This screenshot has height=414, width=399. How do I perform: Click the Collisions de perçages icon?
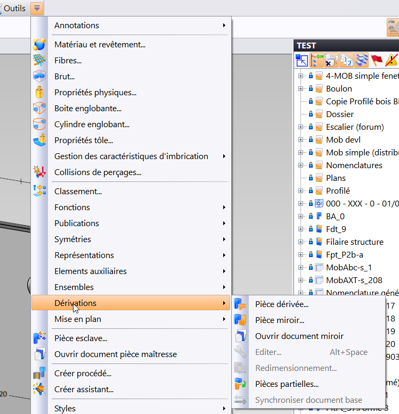(x=39, y=172)
